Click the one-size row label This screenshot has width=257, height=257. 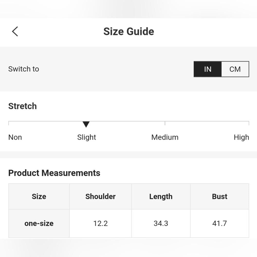[39, 223]
